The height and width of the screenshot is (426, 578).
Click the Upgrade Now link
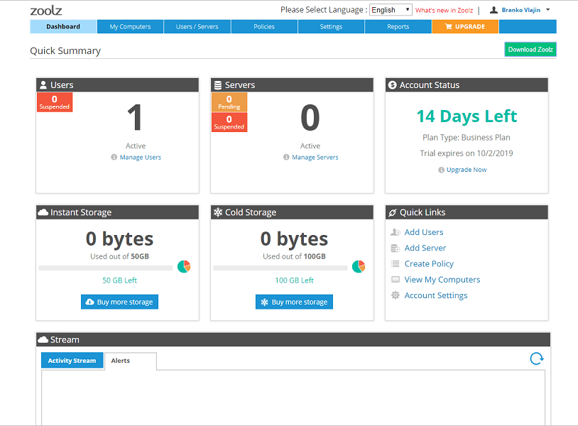[467, 170]
